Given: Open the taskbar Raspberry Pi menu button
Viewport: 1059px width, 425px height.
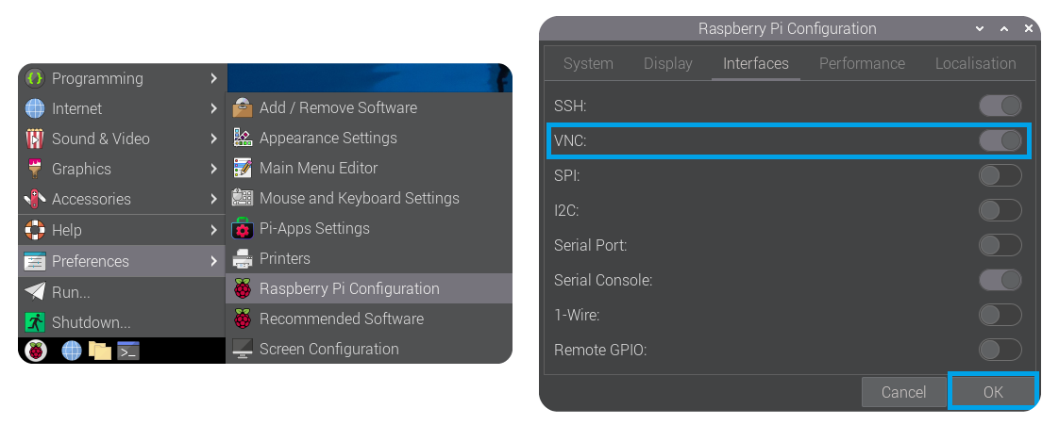Looking at the screenshot, I should pyautogui.click(x=35, y=351).
